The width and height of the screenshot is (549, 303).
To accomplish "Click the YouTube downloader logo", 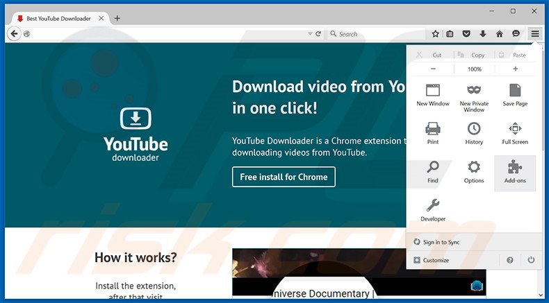I will coord(136,135).
